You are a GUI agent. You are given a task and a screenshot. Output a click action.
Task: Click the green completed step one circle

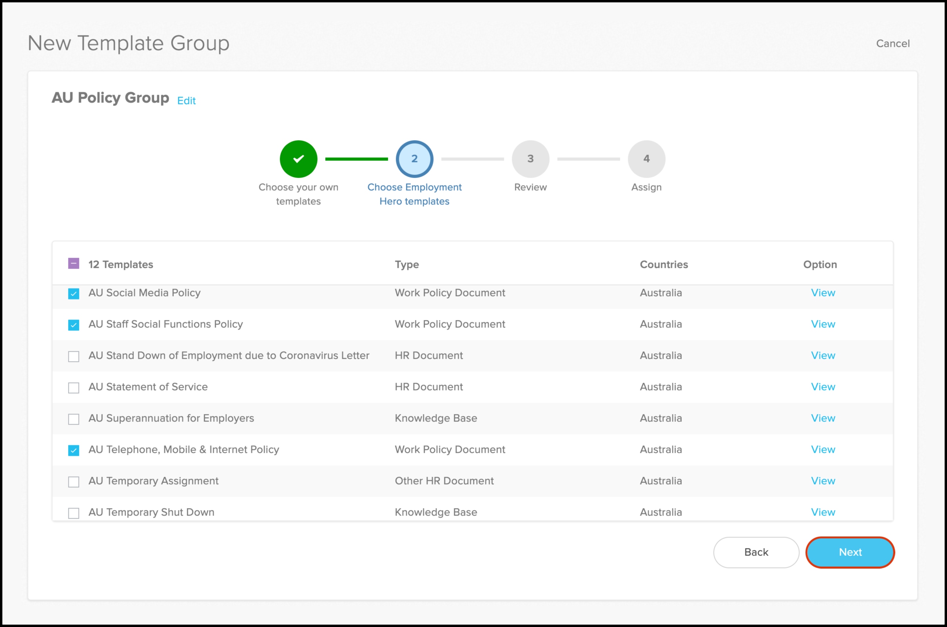(x=298, y=159)
